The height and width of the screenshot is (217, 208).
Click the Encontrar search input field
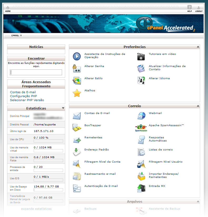[36, 72]
